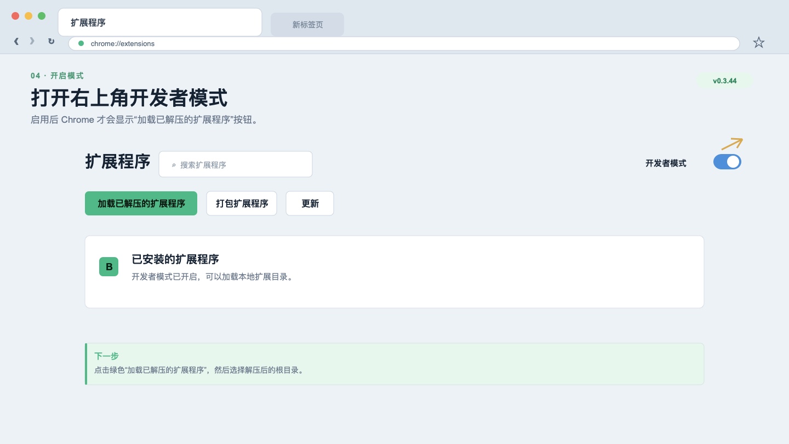Click the subtitle starting 启用后 Chrome
Image resolution: width=789 pixels, height=444 pixels.
point(144,119)
